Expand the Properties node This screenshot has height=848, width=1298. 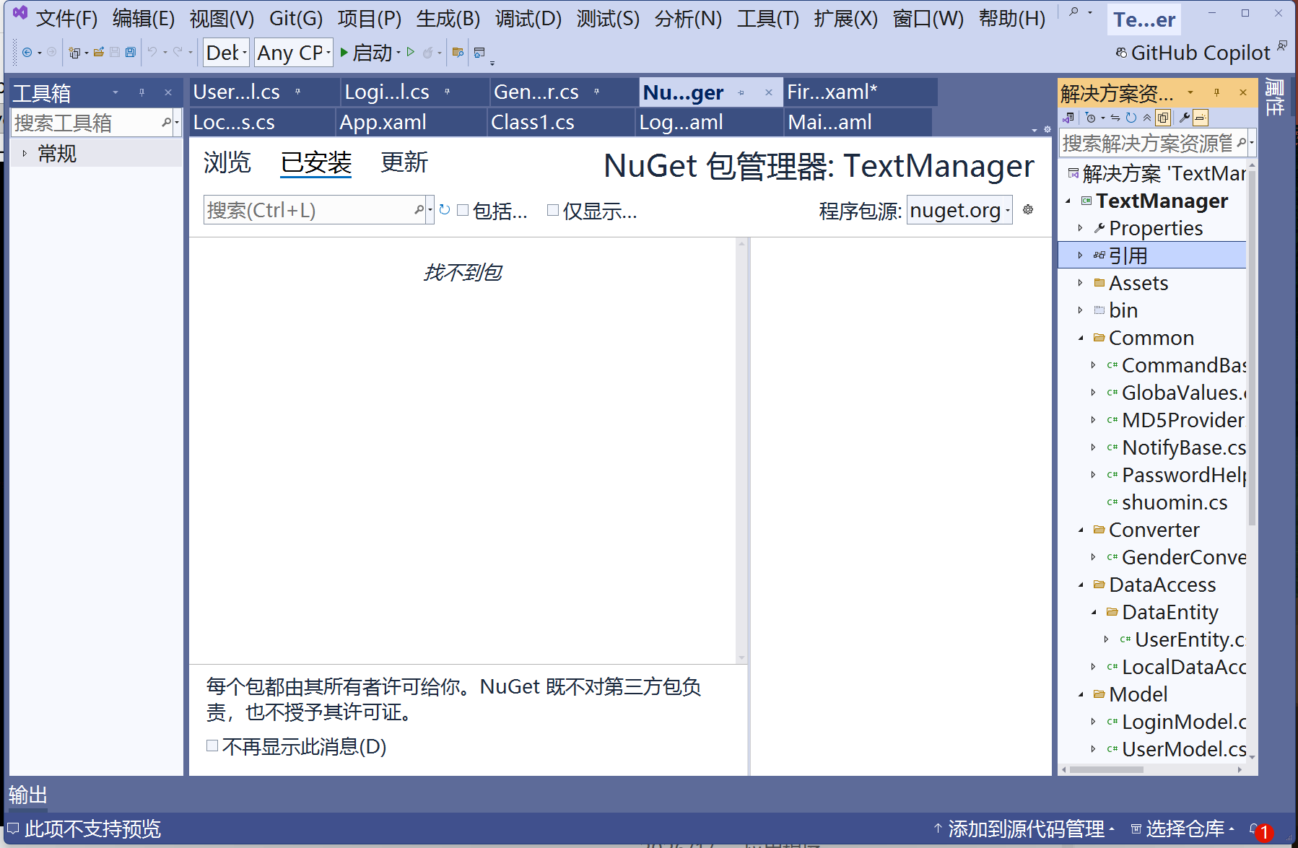pyautogui.click(x=1080, y=228)
